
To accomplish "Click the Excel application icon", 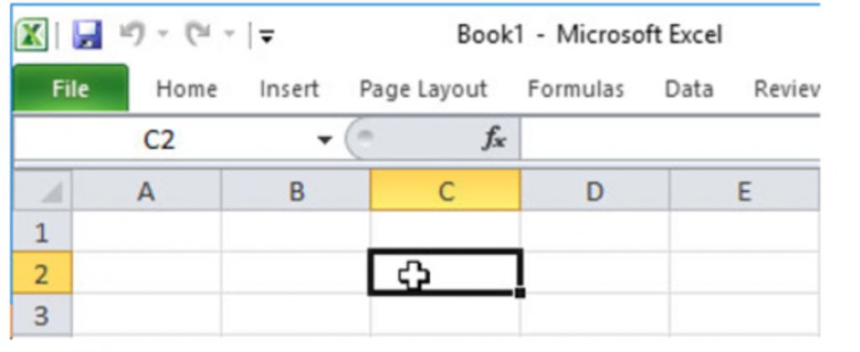I will coord(32,37).
